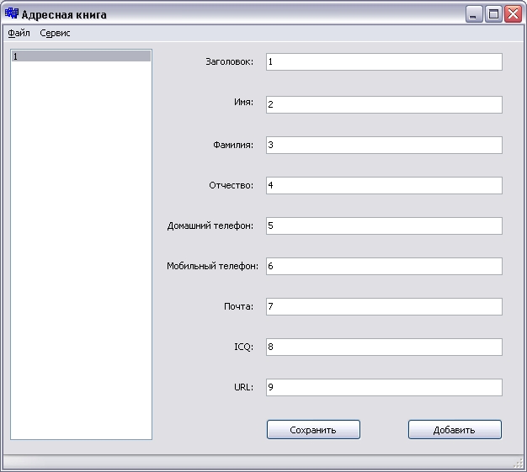
Task: Click the Заголовок: label
Action: click(x=230, y=61)
